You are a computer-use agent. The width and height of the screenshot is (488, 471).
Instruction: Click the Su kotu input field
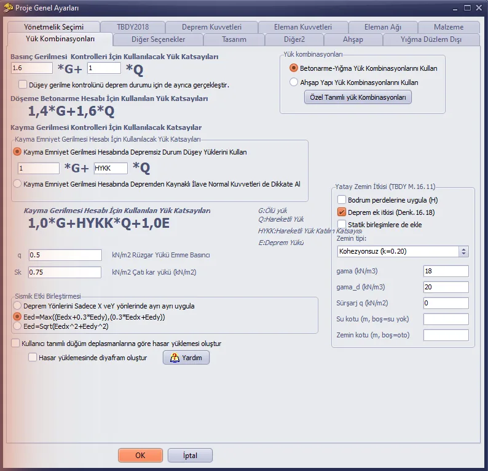click(446, 319)
